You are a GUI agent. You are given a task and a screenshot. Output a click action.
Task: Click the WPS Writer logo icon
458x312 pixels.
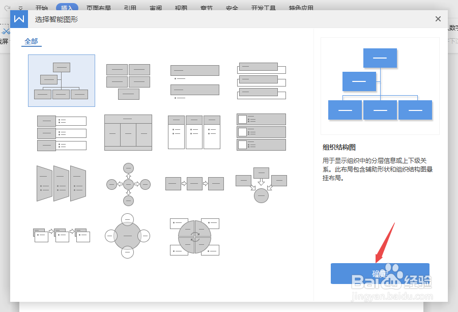18,19
